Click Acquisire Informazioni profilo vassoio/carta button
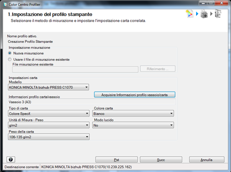 (x=134, y=95)
